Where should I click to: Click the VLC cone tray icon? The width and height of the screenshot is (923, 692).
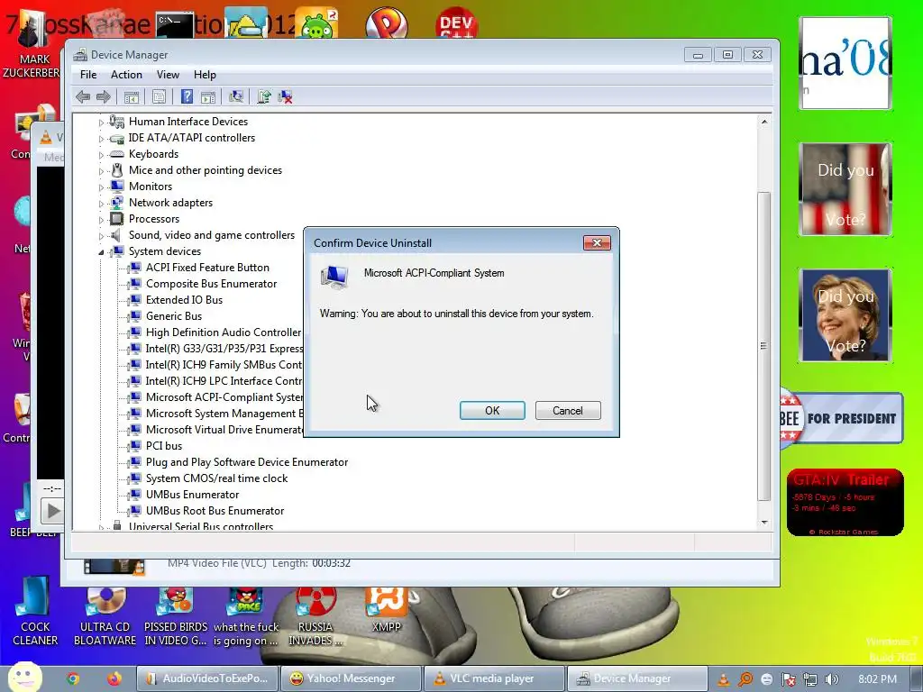pyautogui.click(x=724, y=679)
